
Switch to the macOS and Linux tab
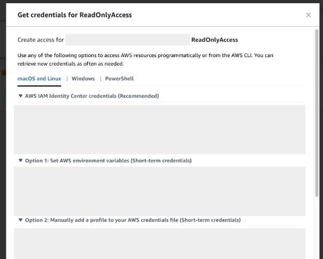[39, 79]
